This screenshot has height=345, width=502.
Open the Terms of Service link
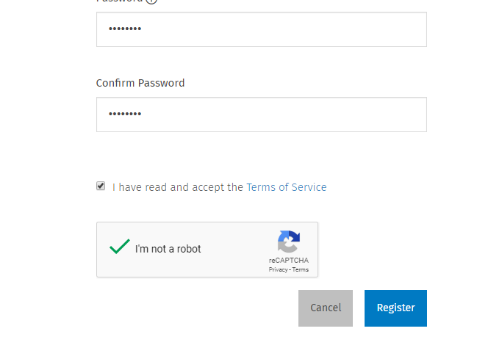(x=287, y=187)
